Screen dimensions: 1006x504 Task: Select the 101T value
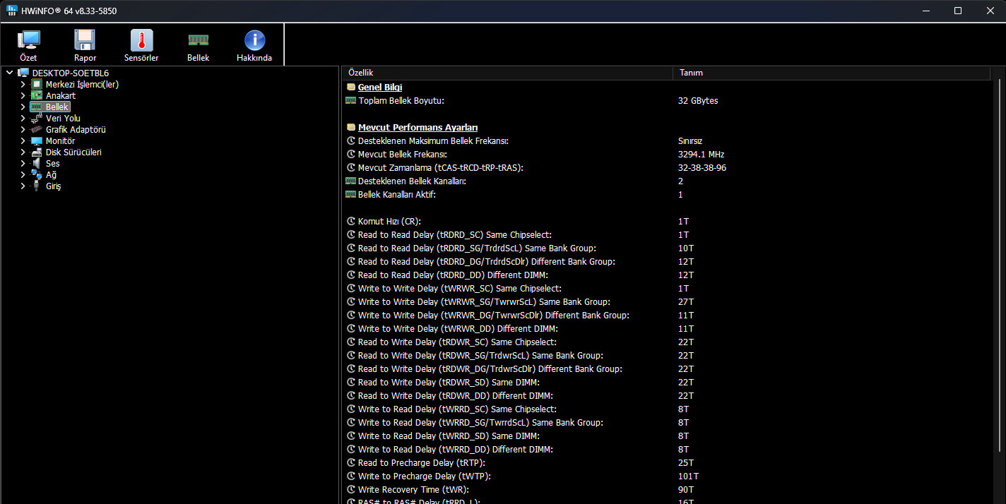coord(688,476)
